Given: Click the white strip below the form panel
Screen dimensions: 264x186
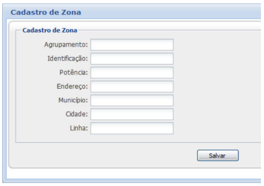Looking at the screenshot, I should 130,174.
